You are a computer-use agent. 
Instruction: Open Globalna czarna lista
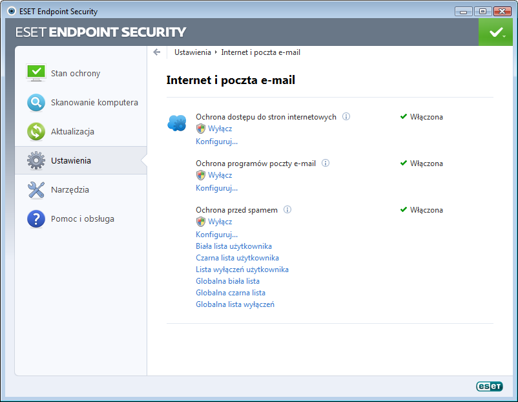[x=231, y=293]
